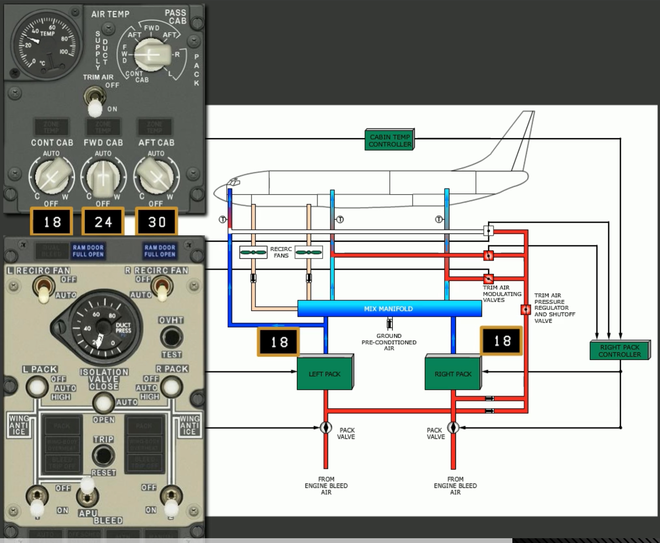660x543 pixels.
Task: Click the right pack valve symbol
Action: [x=453, y=428]
